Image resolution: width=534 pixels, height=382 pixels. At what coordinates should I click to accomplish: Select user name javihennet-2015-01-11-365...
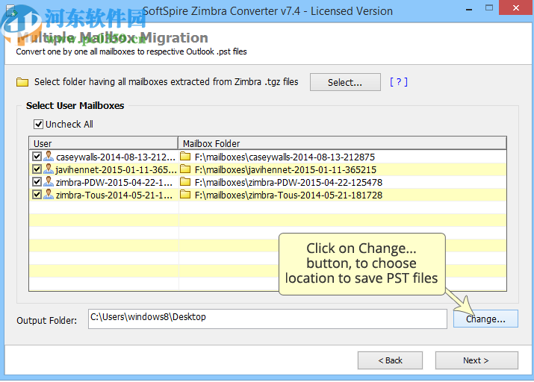click(116, 169)
